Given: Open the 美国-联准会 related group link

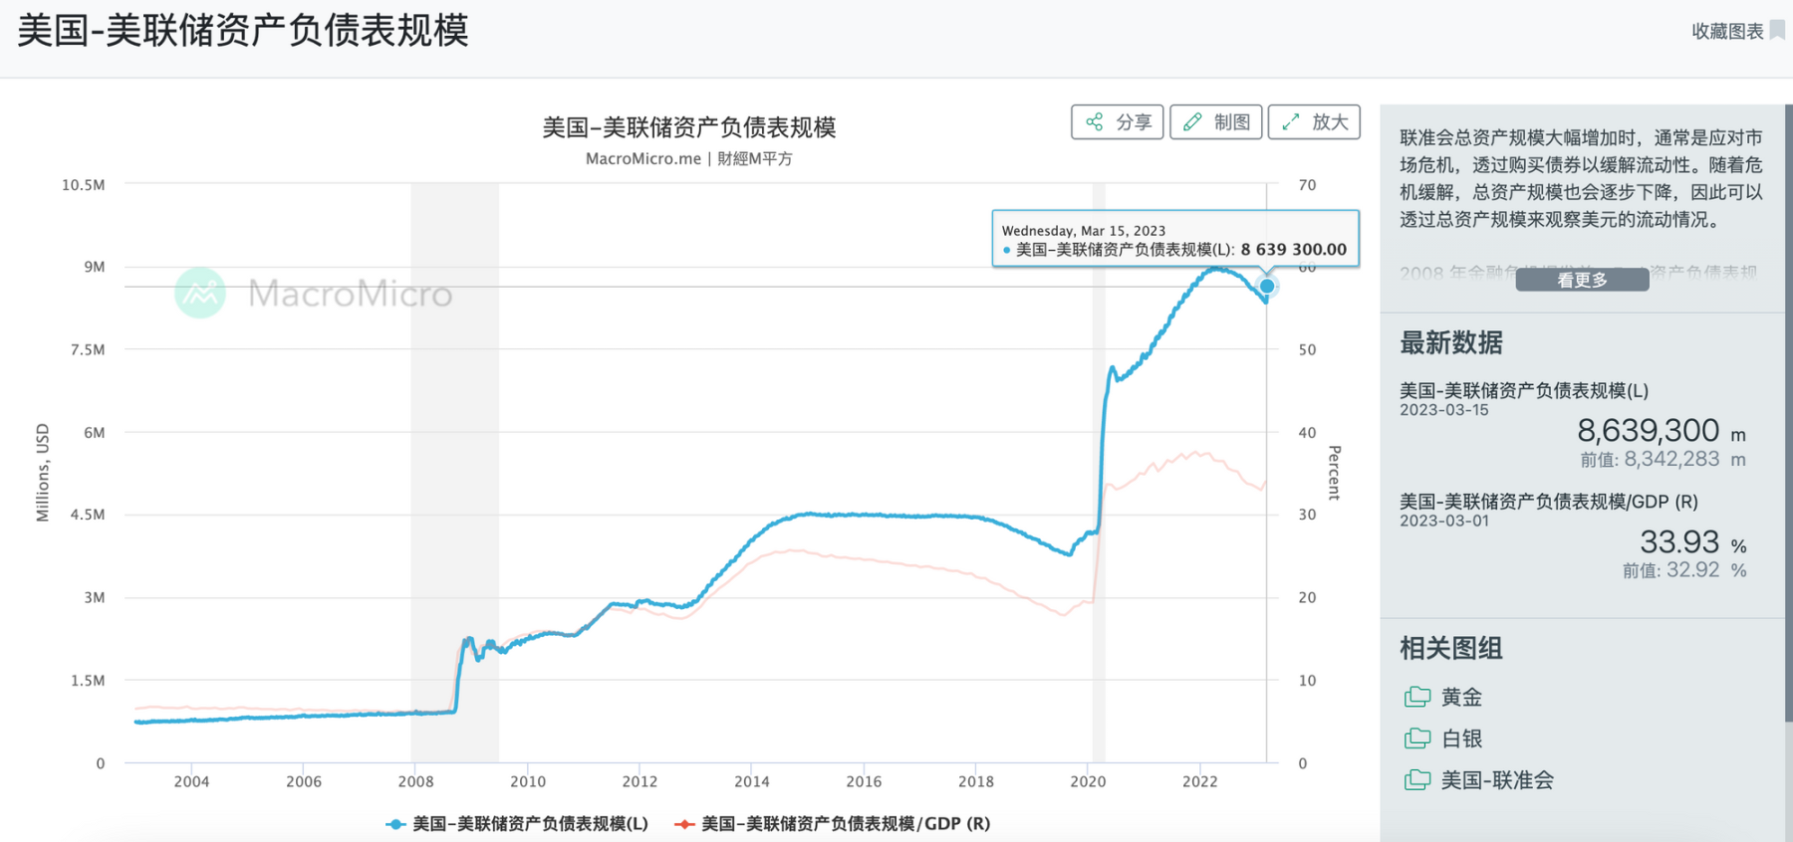Looking at the screenshot, I should point(1497,781).
